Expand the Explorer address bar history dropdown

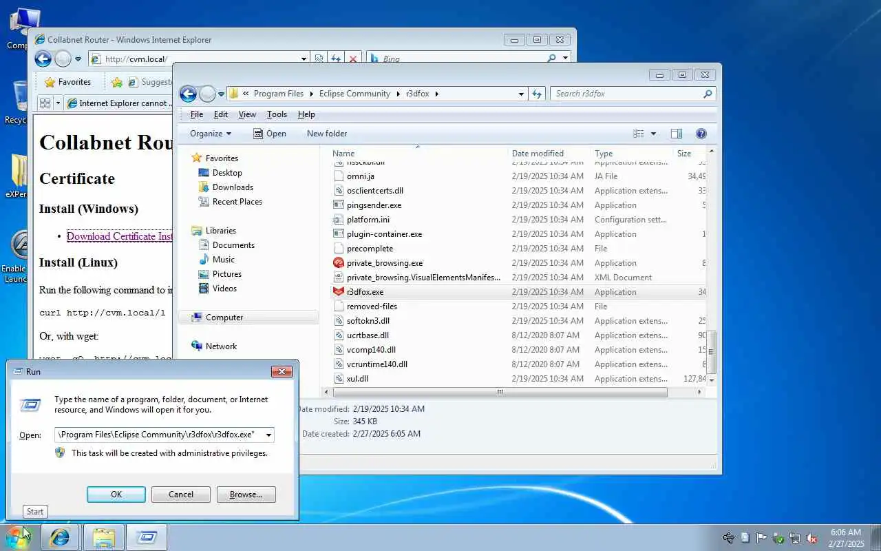tap(521, 94)
